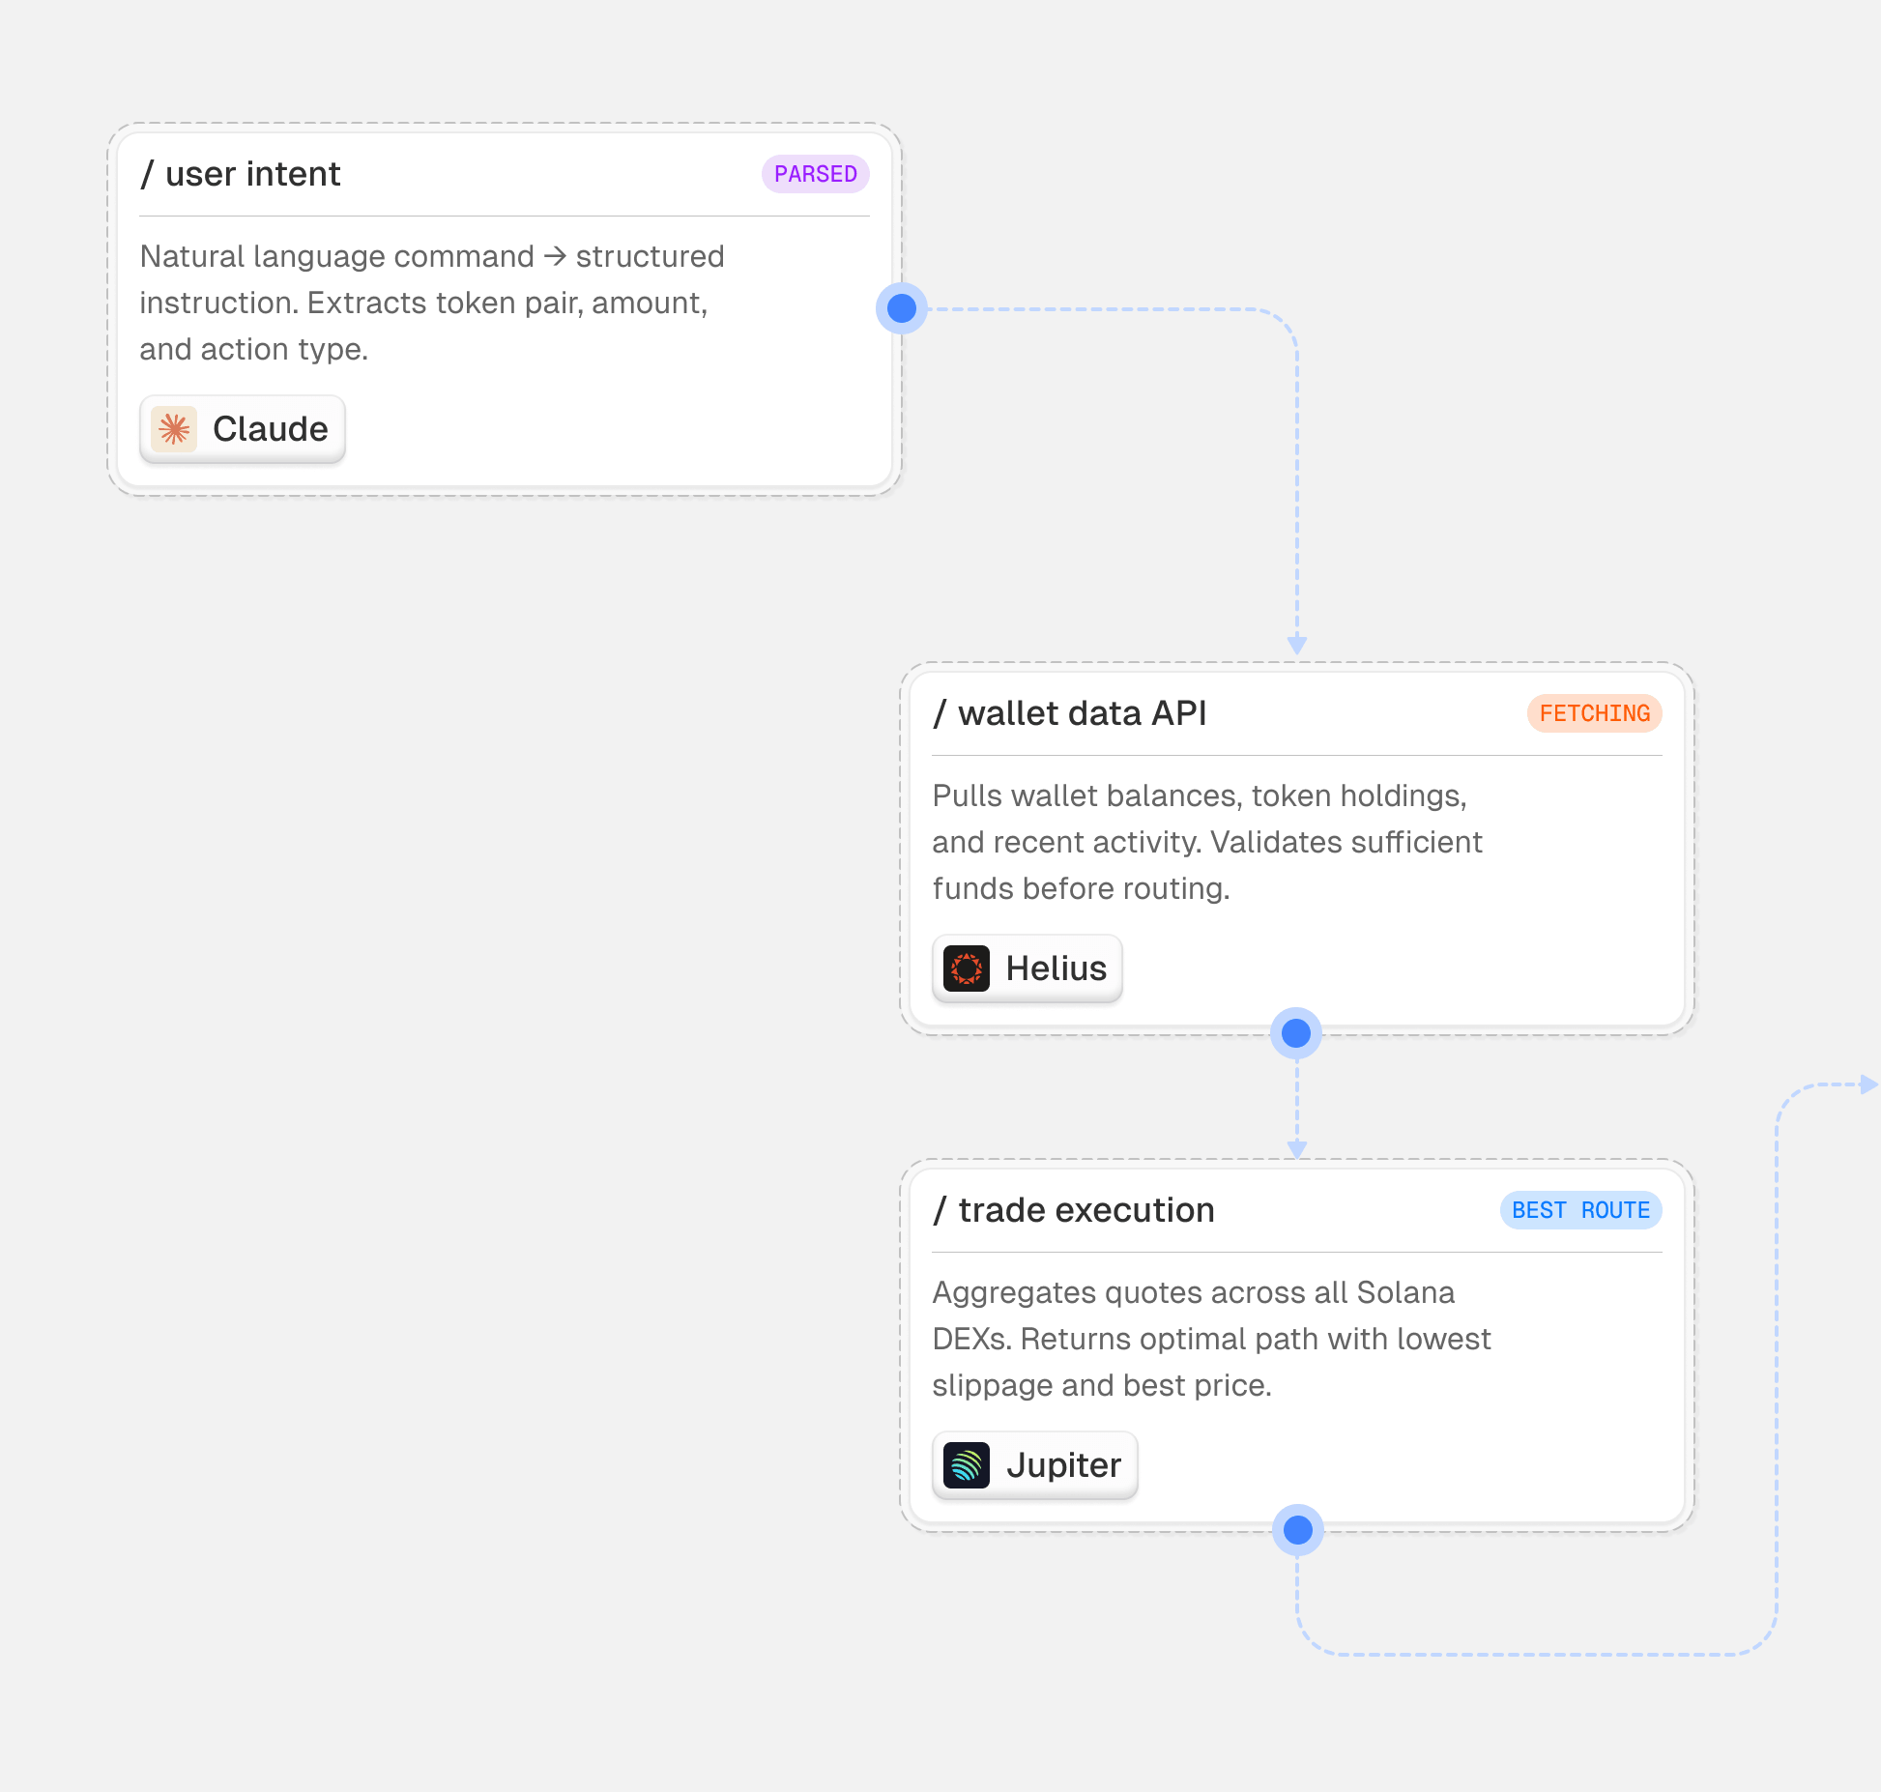The image size is (1881, 1792).
Task: Select the trade execution output connector dot
Action: point(1297,1530)
